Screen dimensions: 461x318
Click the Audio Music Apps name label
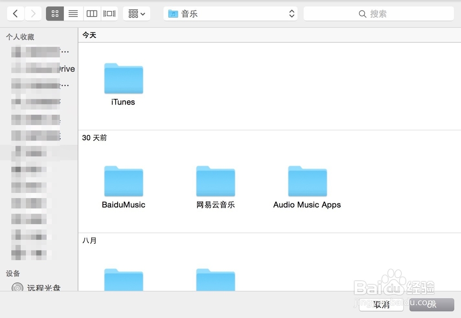(307, 205)
